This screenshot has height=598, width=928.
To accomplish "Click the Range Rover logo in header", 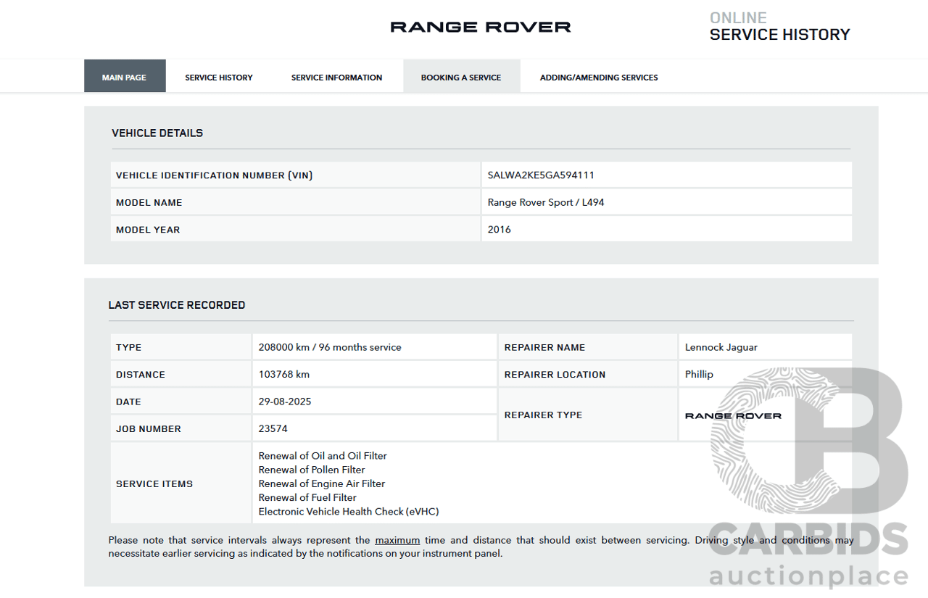I will click(480, 28).
